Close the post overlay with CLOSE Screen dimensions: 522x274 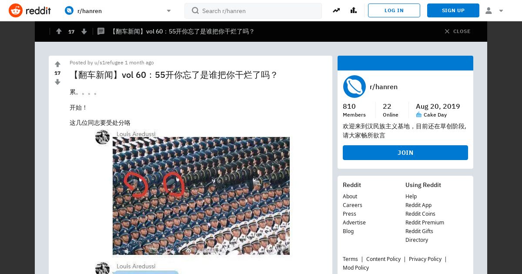click(457, 31)
